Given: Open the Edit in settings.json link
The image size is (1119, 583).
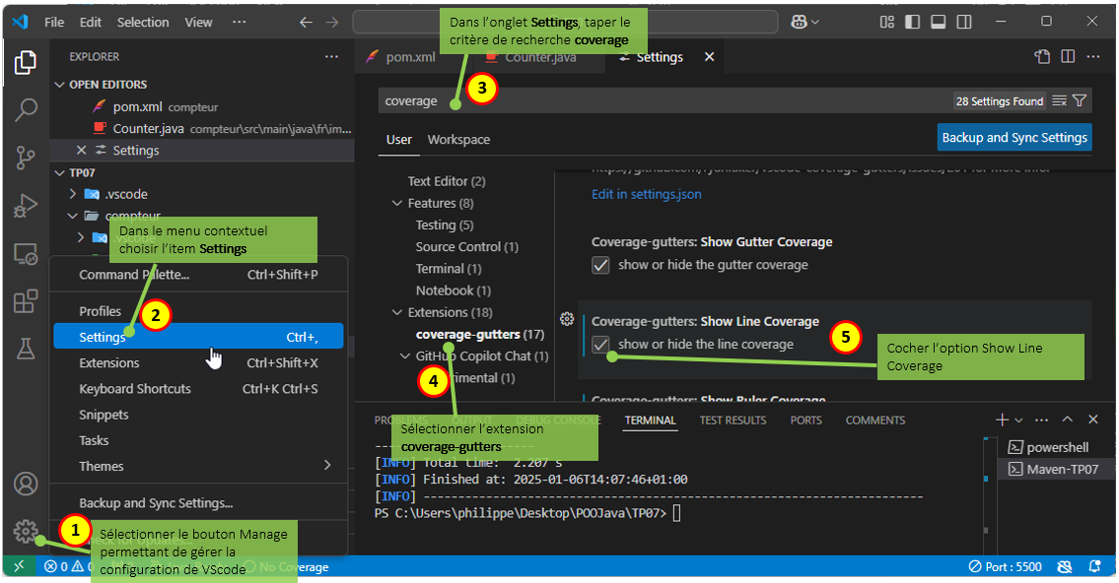Looking at the screenshot, I should pos(647,194).
